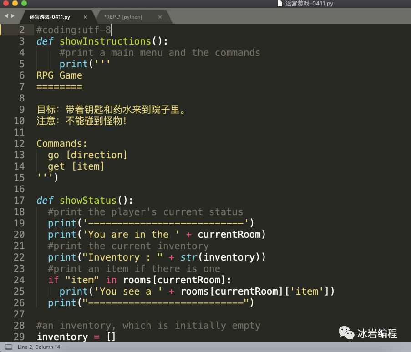Switch to the *REPL* [python] tab

(x=123, y=17)
